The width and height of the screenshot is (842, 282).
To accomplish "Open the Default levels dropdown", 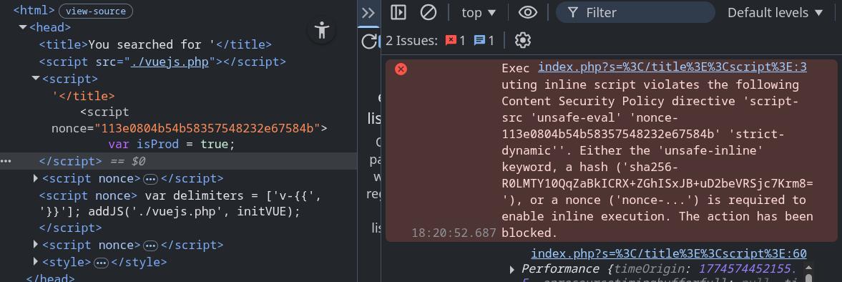I will 775,12.
